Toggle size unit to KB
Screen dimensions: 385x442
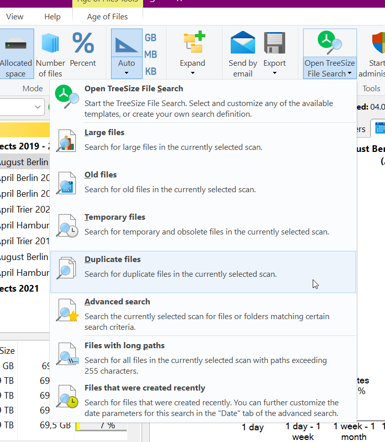(151, 71)
